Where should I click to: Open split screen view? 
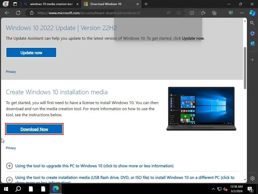click(x=192, y=13)
